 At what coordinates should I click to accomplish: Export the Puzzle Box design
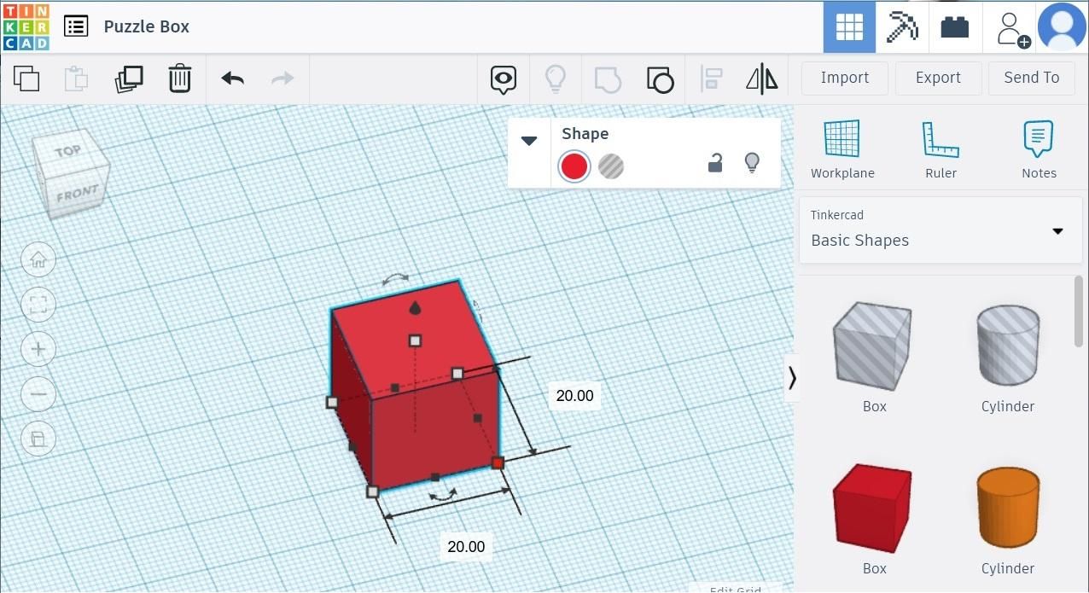point(937,78)
